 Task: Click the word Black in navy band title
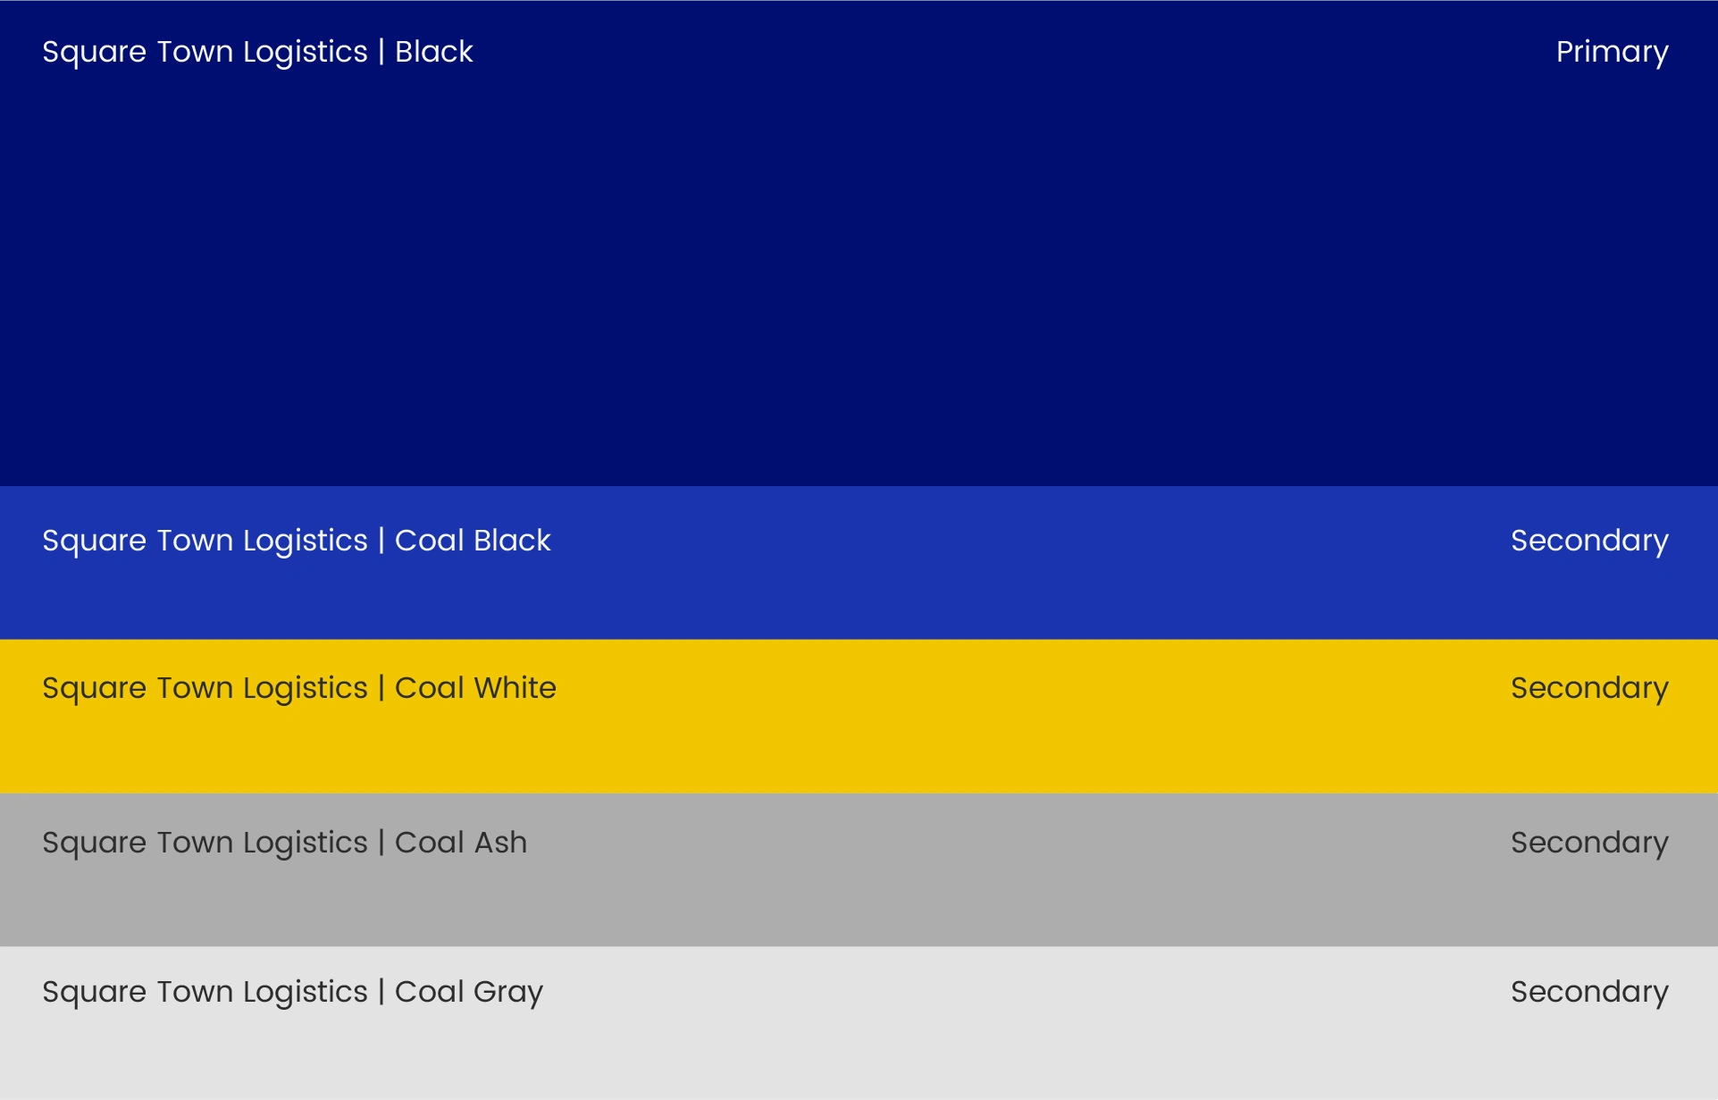point(433,52)
